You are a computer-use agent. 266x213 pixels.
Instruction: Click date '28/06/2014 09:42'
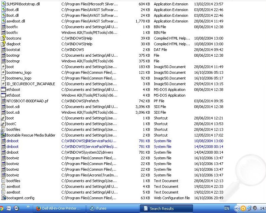click(209, 50)
